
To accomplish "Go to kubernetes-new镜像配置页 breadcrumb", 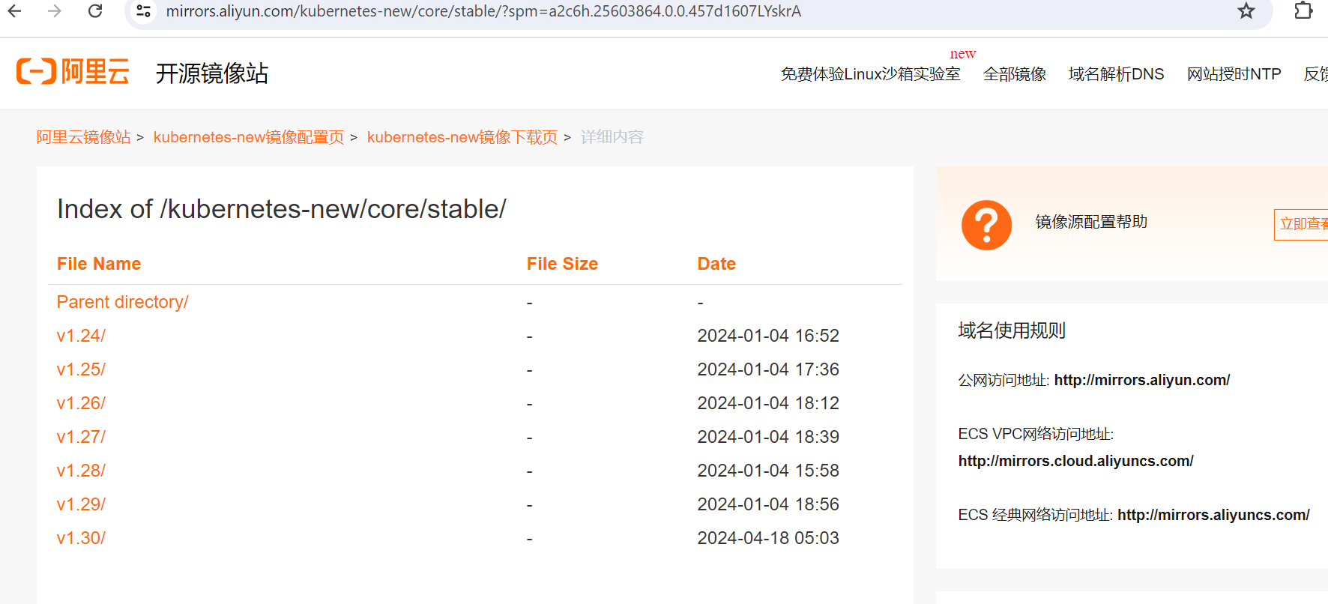I will point(249,137).
